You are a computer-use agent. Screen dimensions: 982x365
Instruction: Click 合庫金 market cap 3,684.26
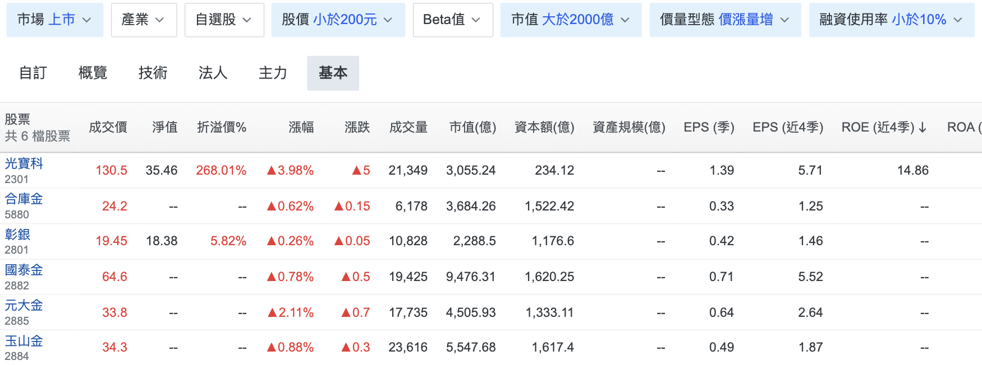[x=471, y=206]
